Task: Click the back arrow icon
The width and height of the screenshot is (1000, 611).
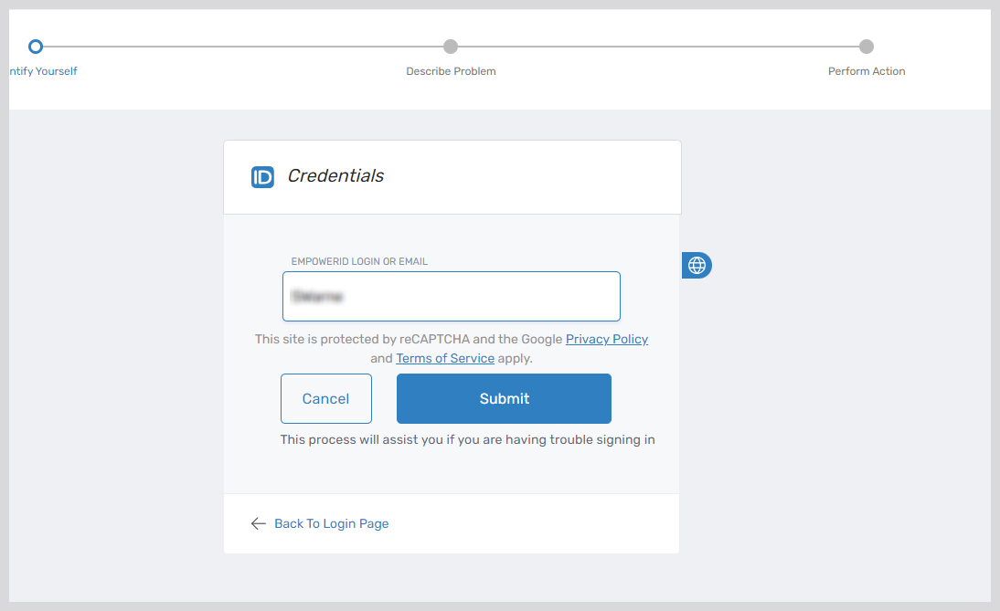Action: [259, 523]
